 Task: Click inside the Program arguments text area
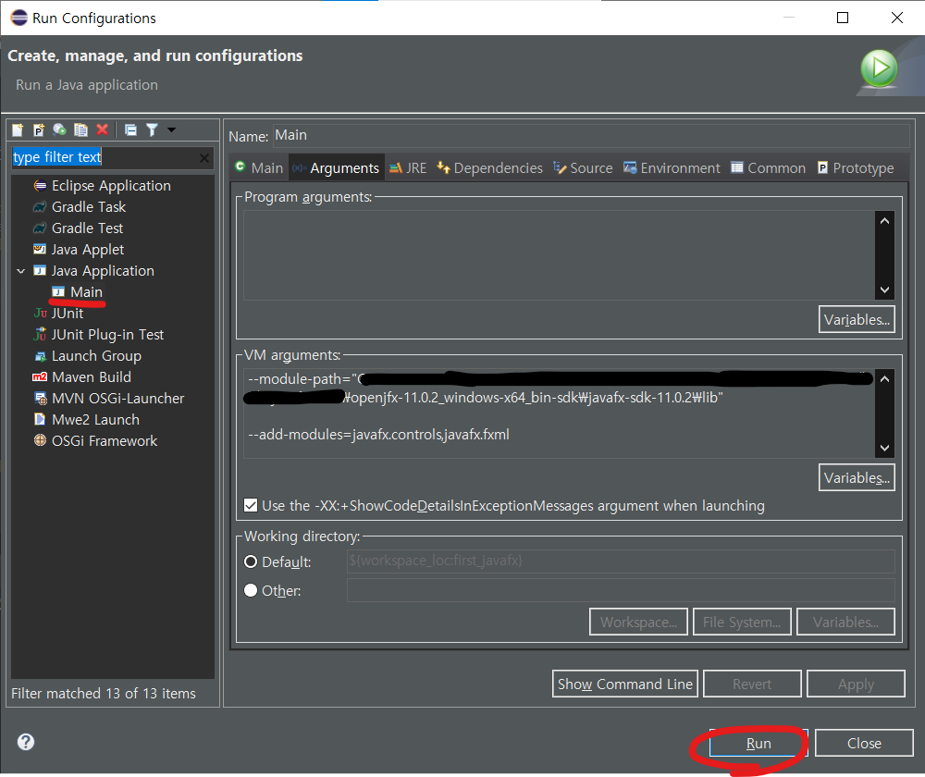pyautogui.click(x=559, y=255)
